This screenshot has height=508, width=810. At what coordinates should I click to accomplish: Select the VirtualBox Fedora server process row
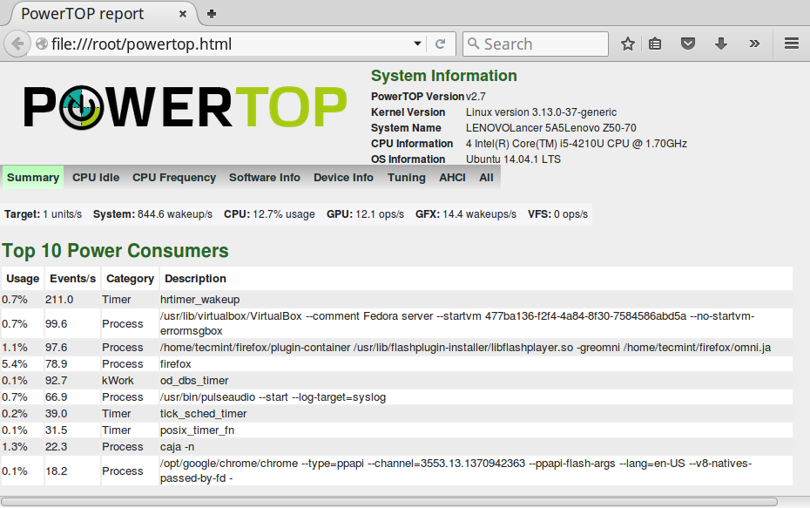pyautogui.click(x=397, y=323)
